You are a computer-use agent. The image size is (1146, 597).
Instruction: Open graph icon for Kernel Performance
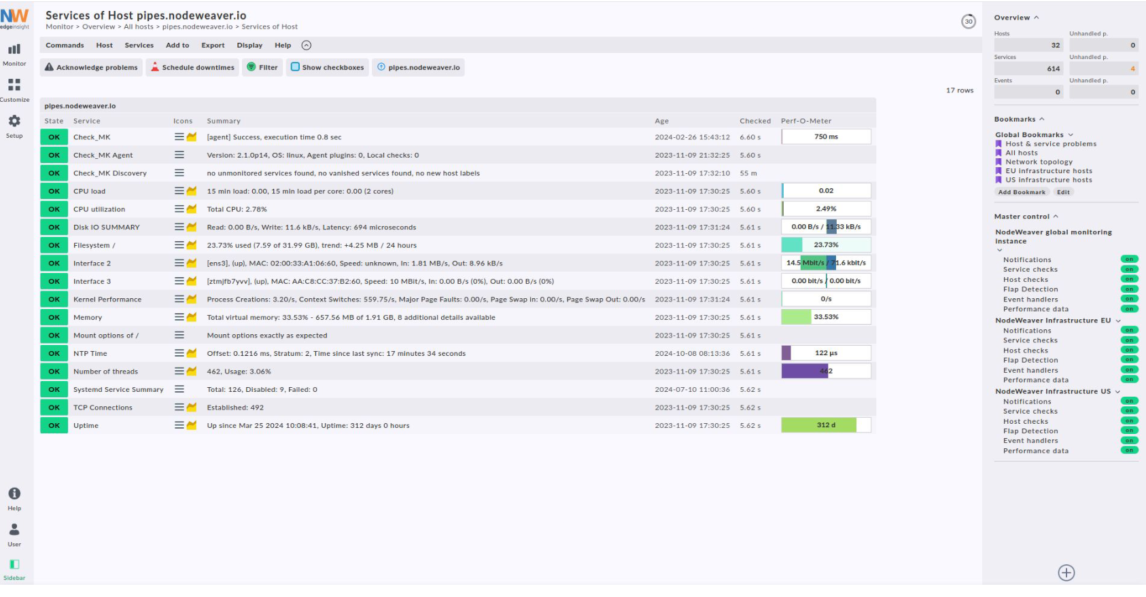(192, 299)
